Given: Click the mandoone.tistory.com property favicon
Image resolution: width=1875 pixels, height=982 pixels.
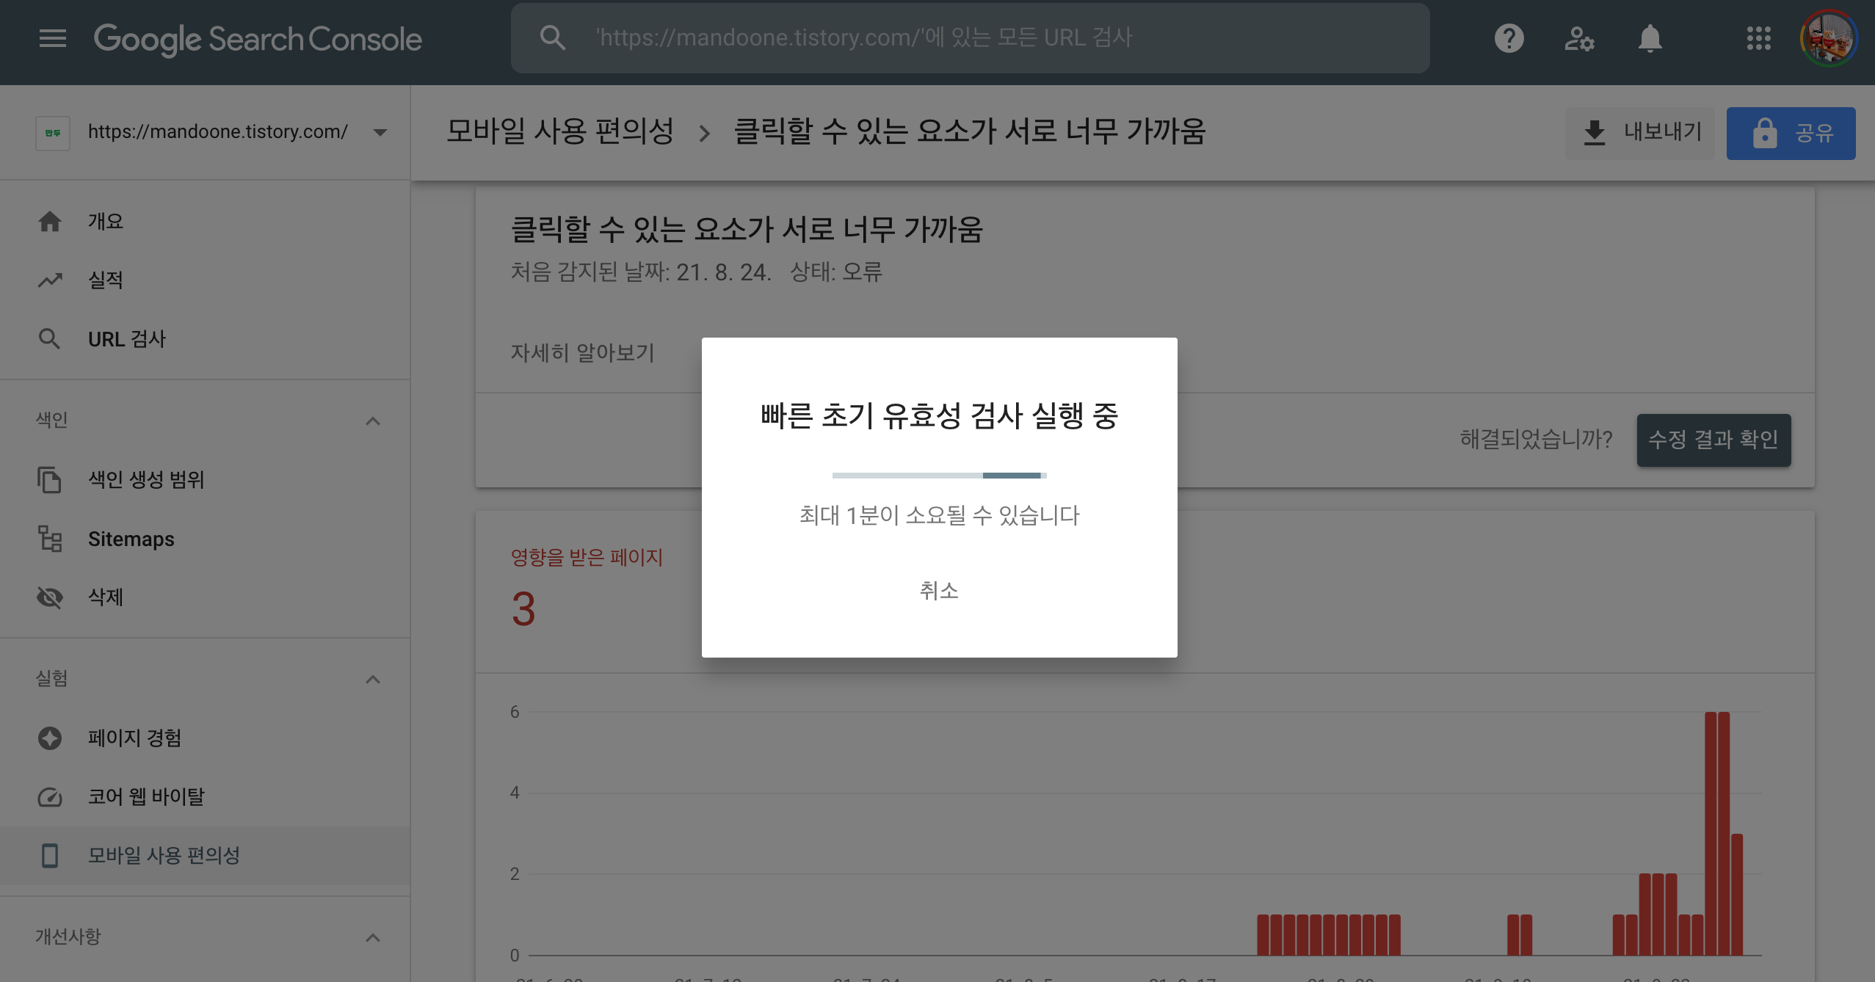Looking at the screenshot, I should [53, 133].
